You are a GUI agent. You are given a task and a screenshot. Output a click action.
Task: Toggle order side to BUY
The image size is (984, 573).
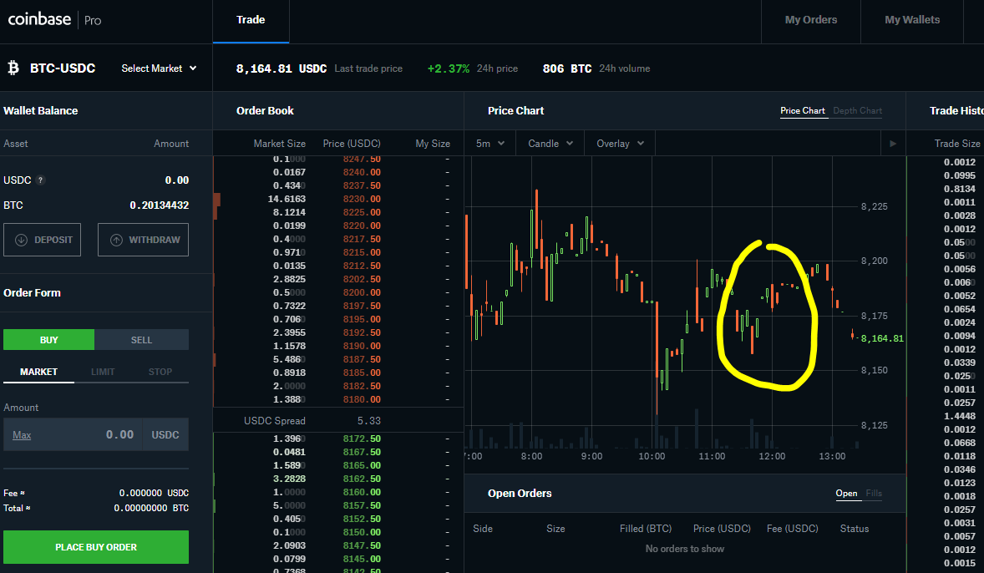pos(49,339)
